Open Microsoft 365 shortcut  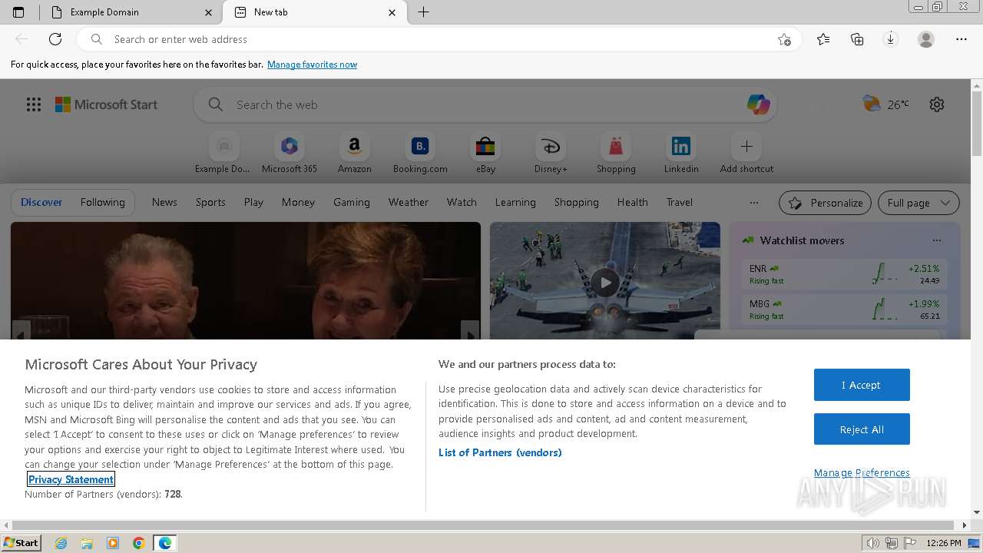click(x=290, y=153)
